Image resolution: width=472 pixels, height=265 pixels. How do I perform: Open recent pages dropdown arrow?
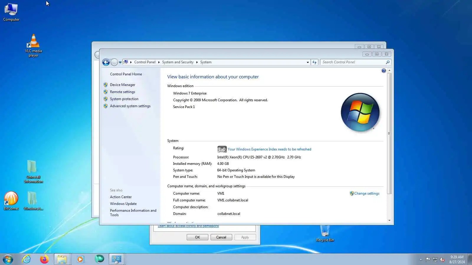pos(120,62)
